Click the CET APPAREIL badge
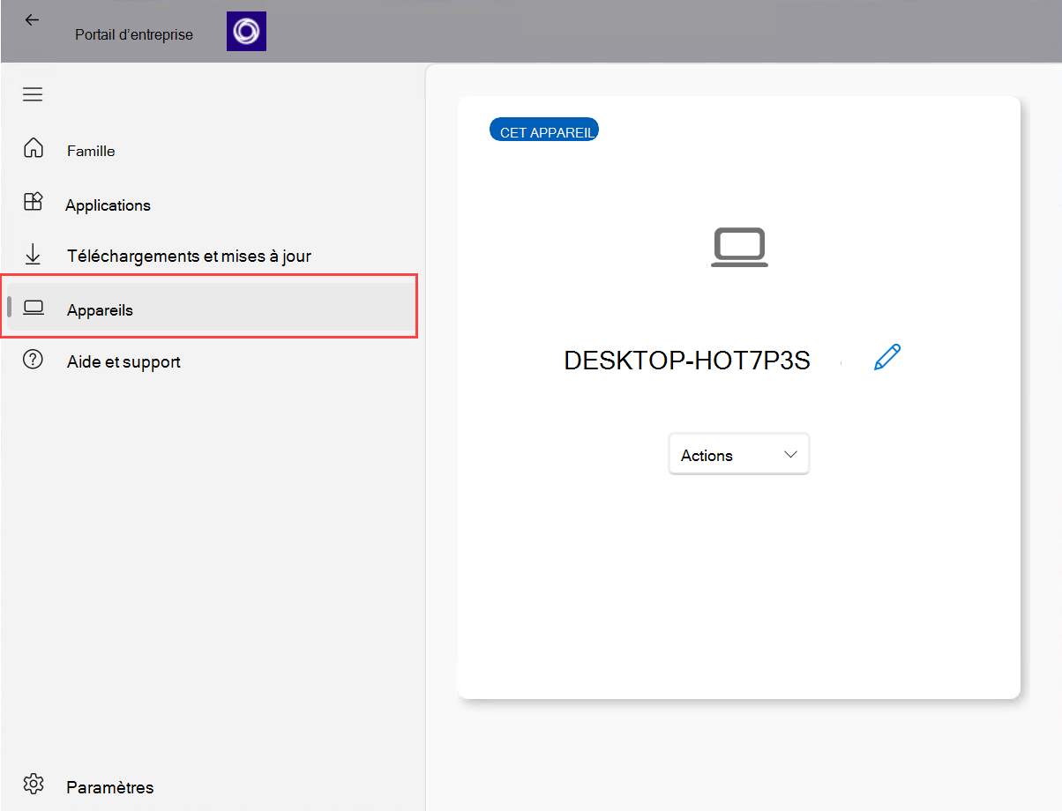The image size is (1062, 811). (544, 130)
